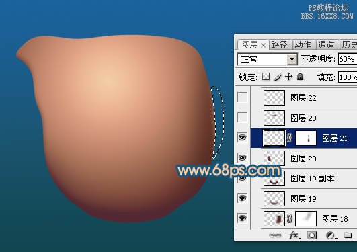Switch to the 通道 tab
The image size is (357, 252).
pyautogui.click(x=326, y=44)
